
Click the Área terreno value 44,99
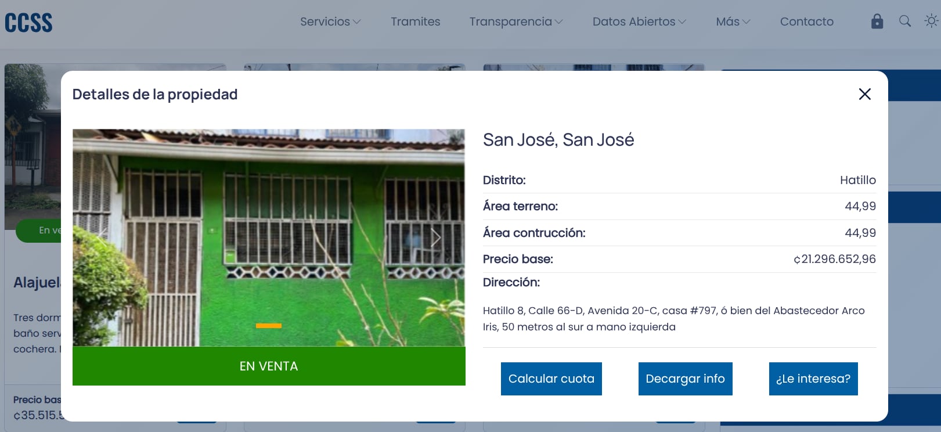coord(860,206)
